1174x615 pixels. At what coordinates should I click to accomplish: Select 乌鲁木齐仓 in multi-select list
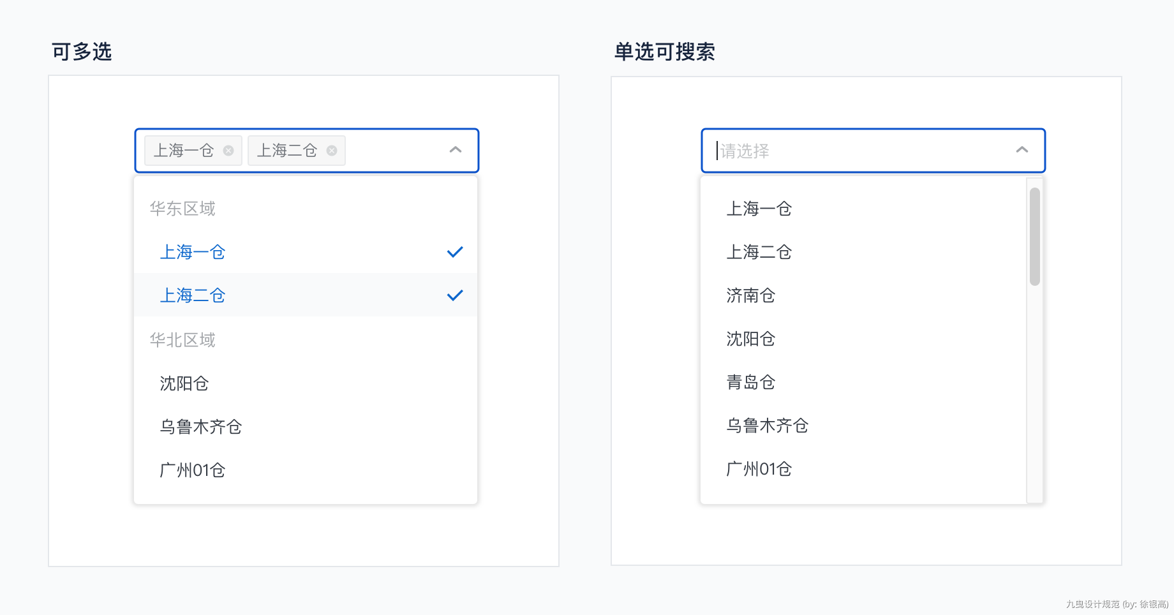coord(306,427)
